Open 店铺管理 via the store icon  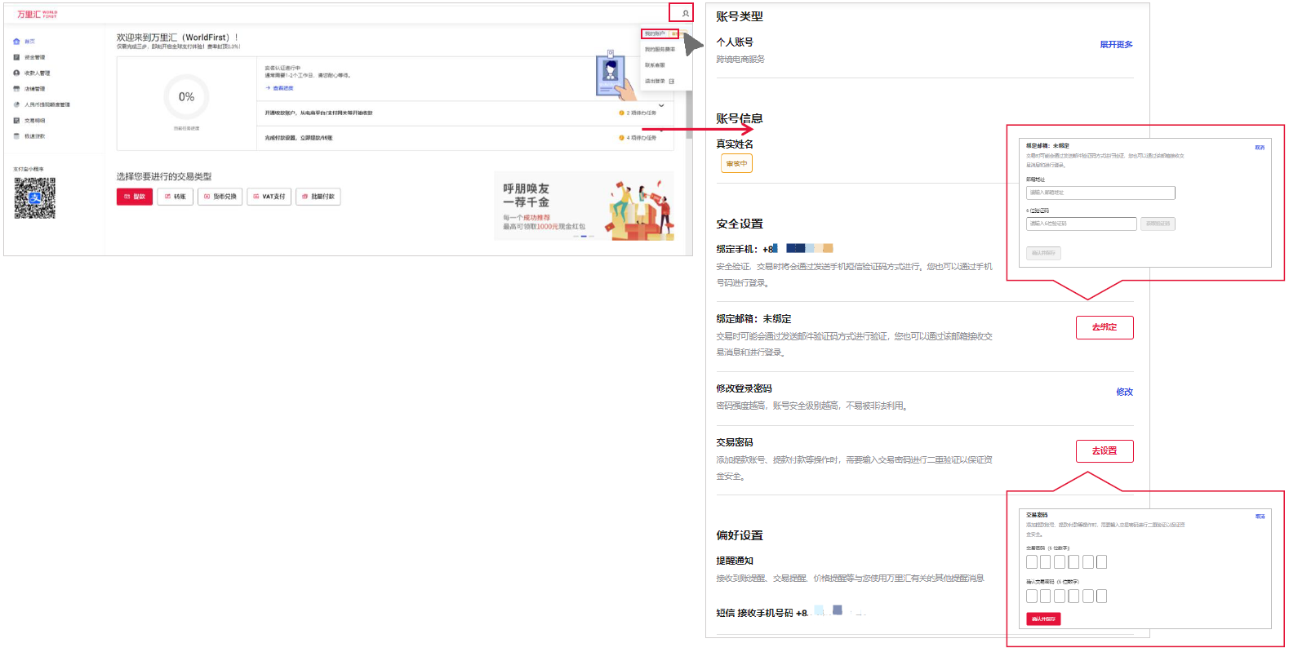[x=16, y=89]
